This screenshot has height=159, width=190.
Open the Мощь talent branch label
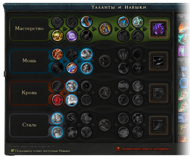coord(29,61)
